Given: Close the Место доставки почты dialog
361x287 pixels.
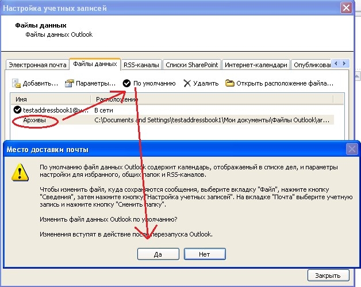Looking at the screenshot, I should (352, 149).
